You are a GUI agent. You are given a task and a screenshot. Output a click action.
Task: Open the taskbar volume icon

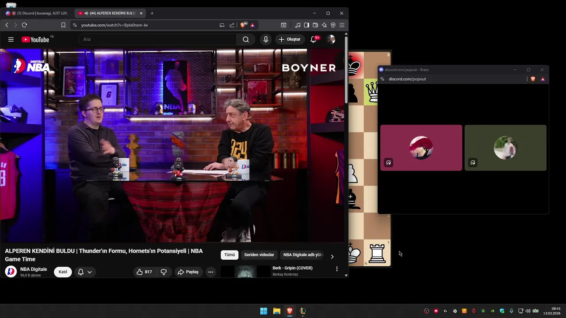point(528,311)
